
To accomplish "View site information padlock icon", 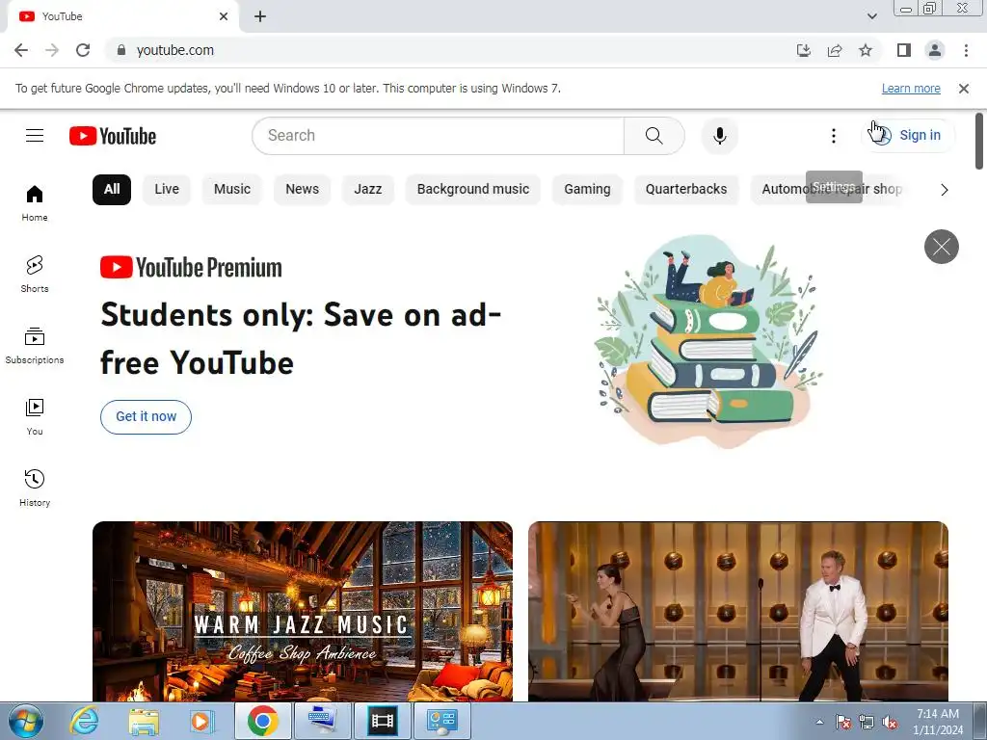I will [x=121, y=50].
